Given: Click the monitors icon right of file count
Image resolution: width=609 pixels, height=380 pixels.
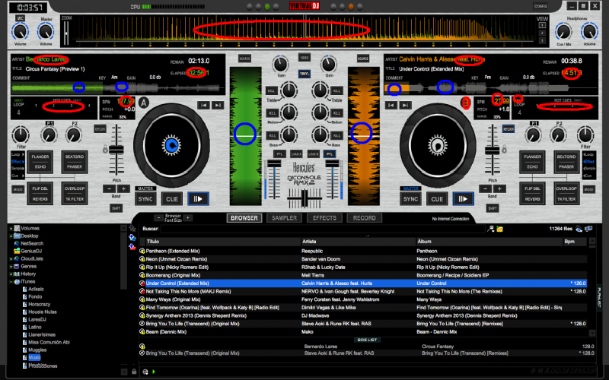Looking at the screenshot, I should point(588,230).
